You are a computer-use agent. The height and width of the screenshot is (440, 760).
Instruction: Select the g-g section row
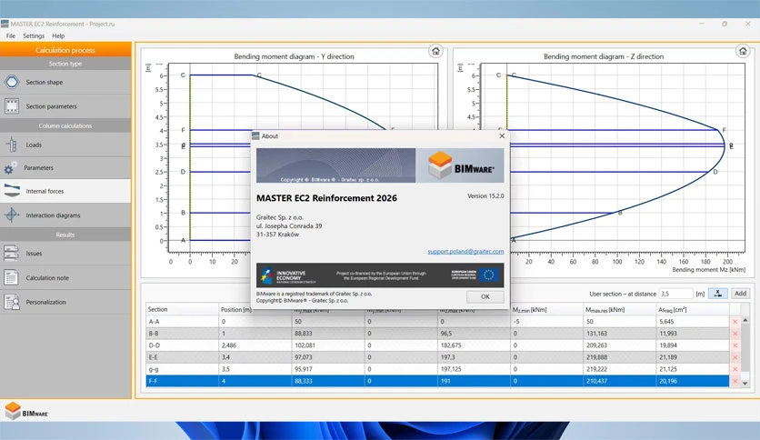[437, 369]
